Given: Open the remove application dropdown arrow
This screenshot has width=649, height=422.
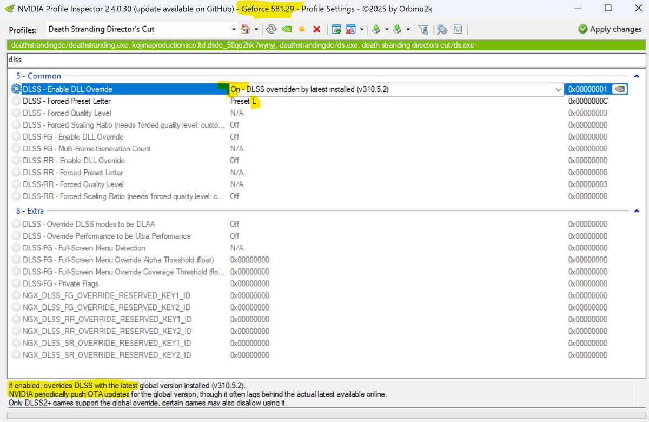Looking at the screenshot, I should (362, 29).
